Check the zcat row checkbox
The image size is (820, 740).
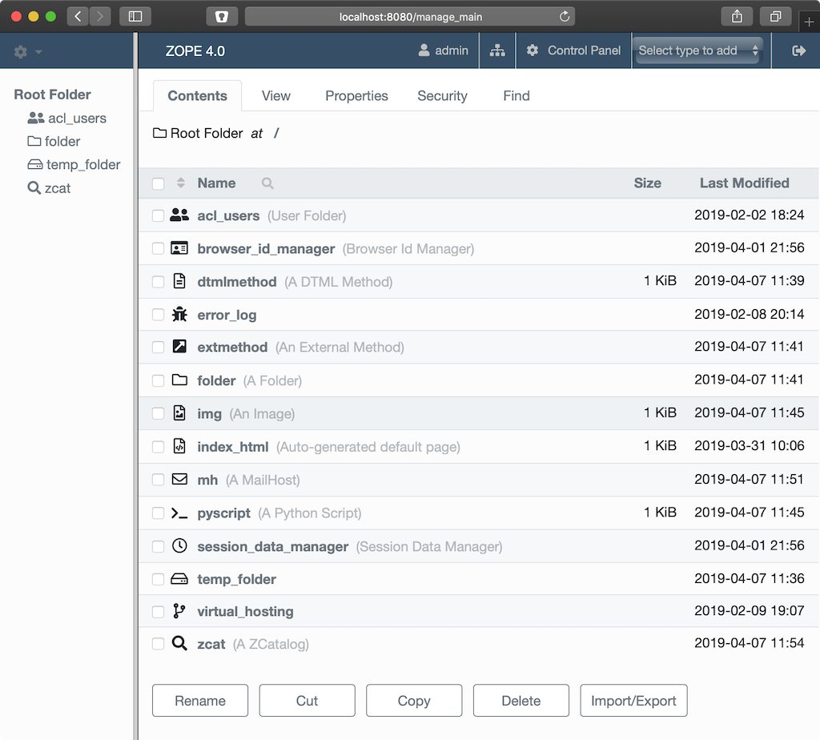[158, 644]
